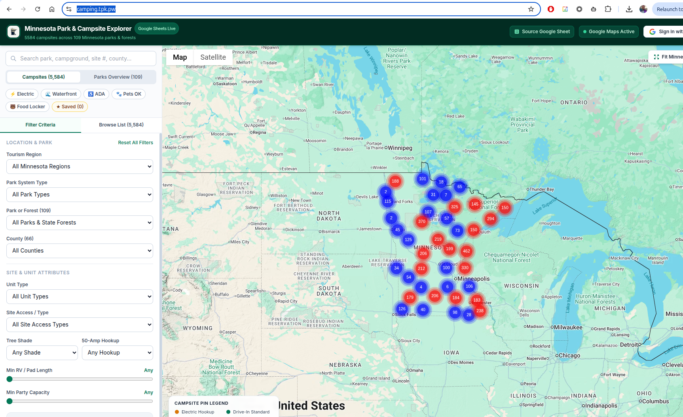Open the Park System Type dropdown
Image resolution: width=683 pixels, height=417 pixels.
[80, 194]
